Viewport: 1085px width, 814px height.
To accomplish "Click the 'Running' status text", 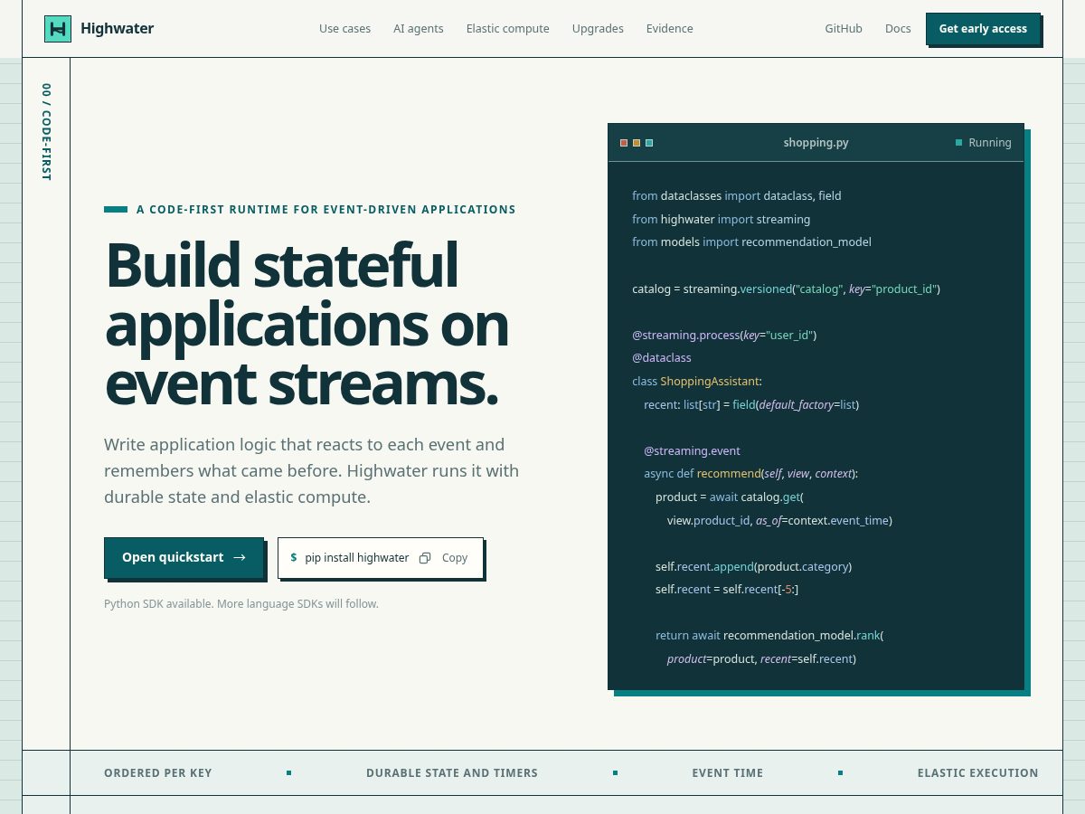I will tap(990, 143).
